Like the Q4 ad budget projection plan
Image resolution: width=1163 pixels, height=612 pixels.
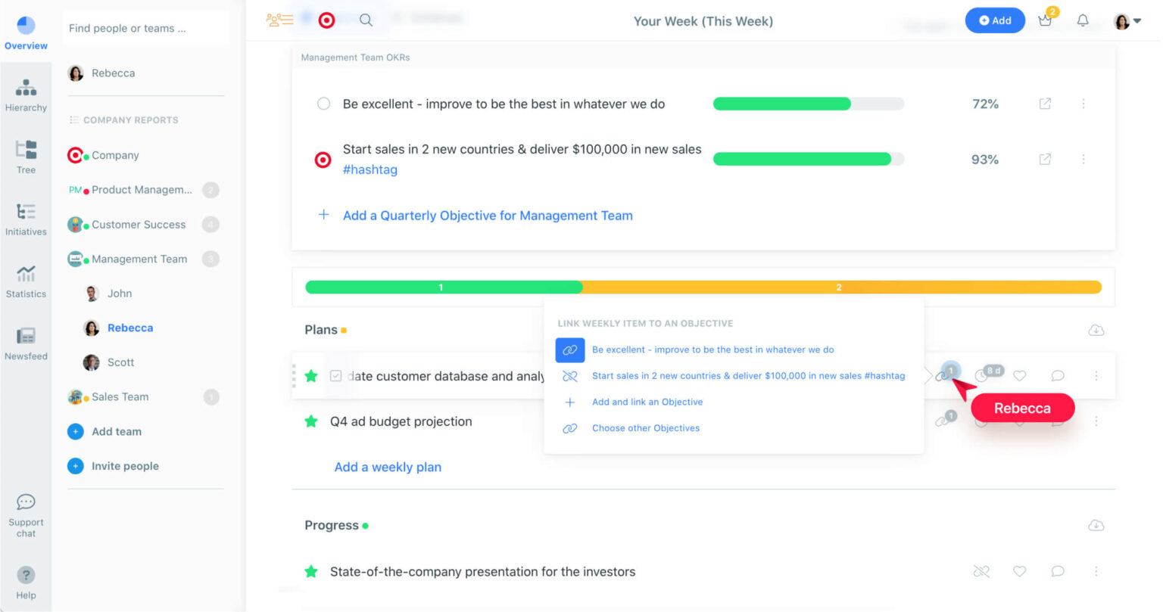[1019, 421]
